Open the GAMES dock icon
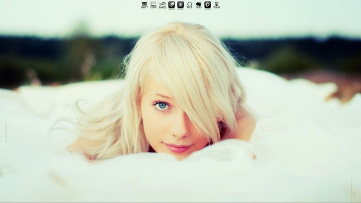The width and height of the screenshot is (361, 203). 162,5
